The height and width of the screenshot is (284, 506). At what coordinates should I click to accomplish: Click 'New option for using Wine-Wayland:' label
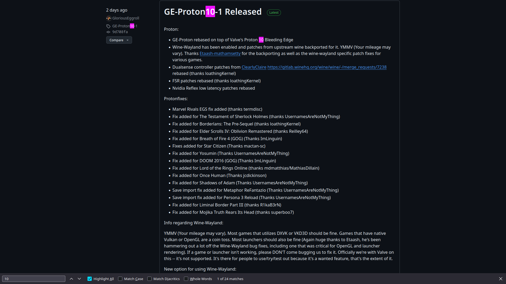click(200, 269)
